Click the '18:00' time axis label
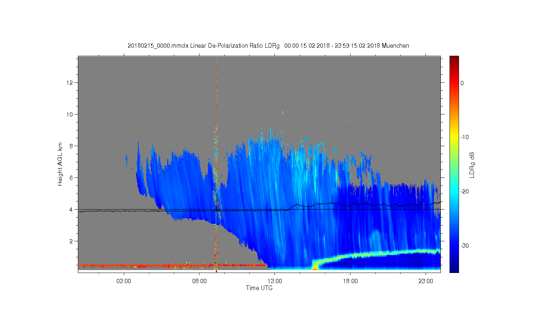Viewport: 546px width, 328px height. click(351, 281)
